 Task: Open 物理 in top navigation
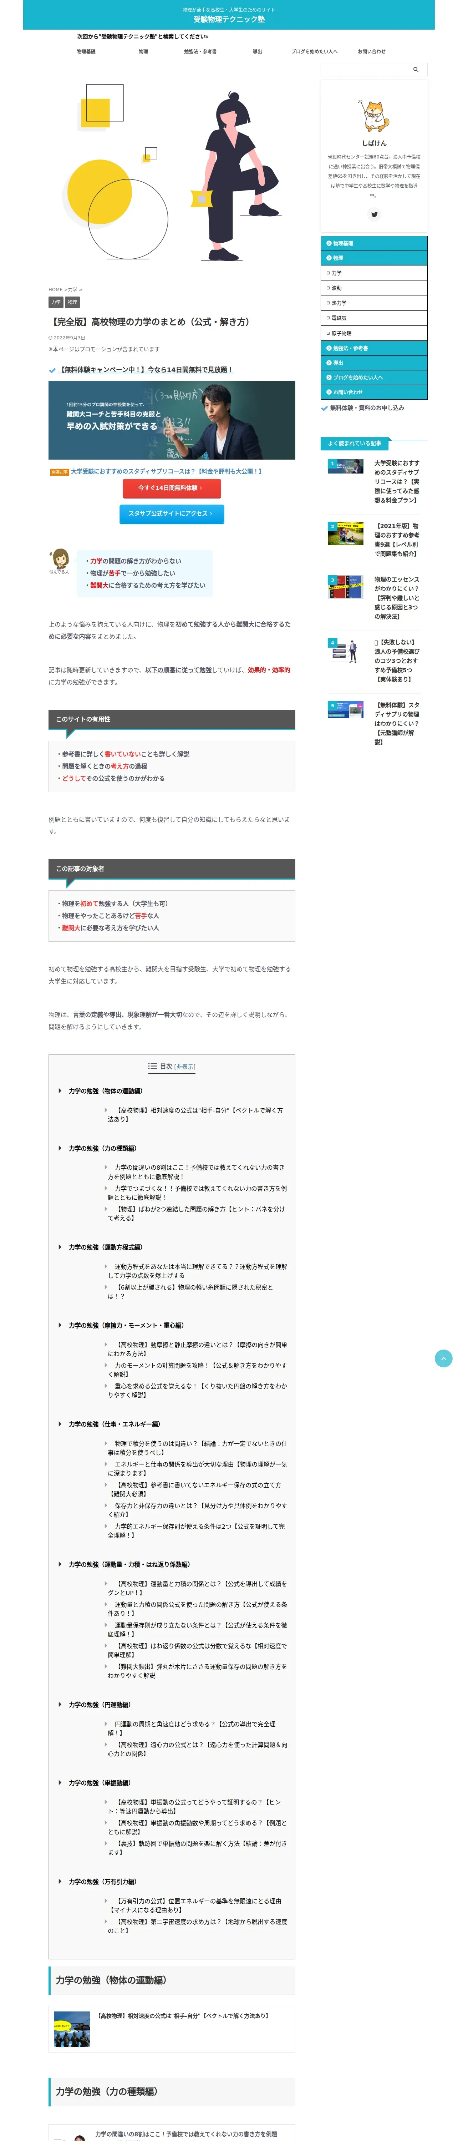coord(143,51)
